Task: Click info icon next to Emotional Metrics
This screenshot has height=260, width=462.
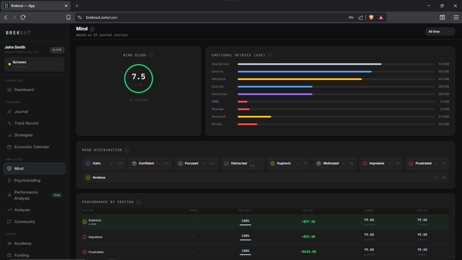Action: [270, 55]
